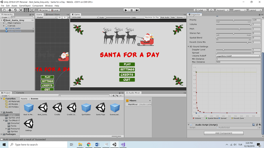Open the Layout dropdown
The height and width of the screenshot is (148, 264).
pos(255,10)
